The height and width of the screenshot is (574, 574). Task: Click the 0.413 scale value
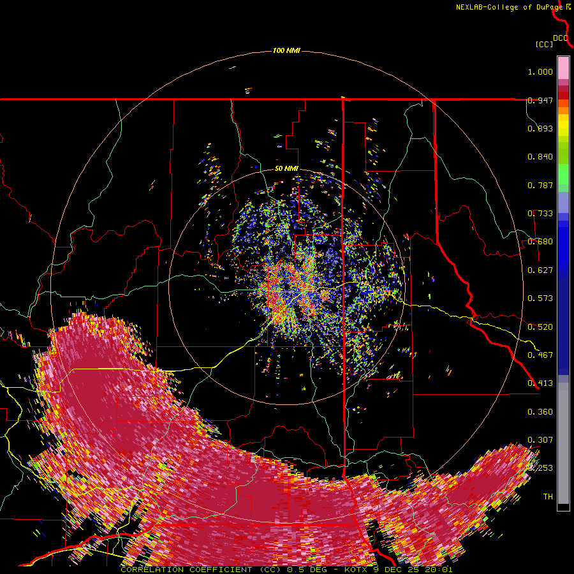540,383
